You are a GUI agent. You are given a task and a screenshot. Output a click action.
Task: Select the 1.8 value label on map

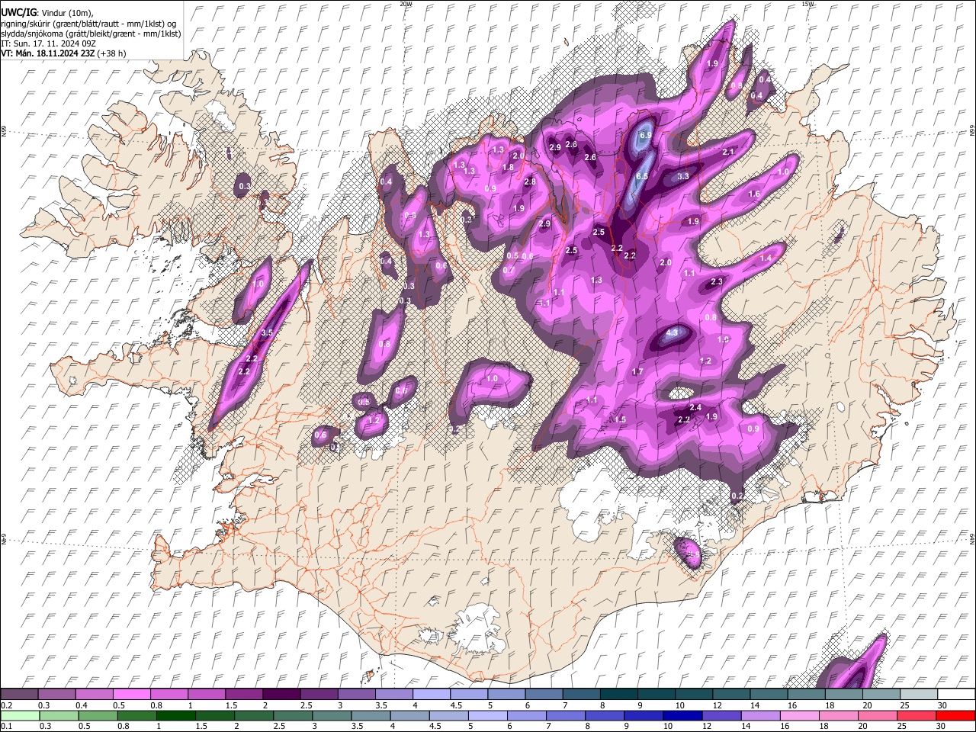pos(508,167)
